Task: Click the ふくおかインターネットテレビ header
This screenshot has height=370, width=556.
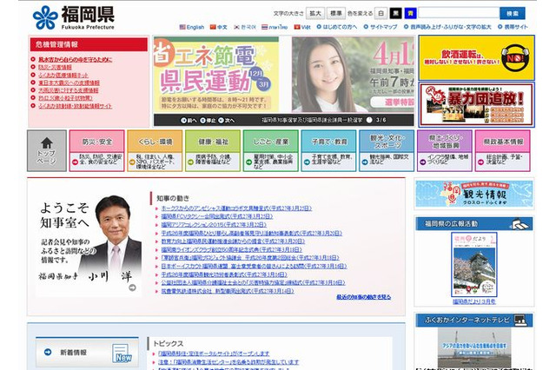Action: pyautogui.click(x=474, y=320)
